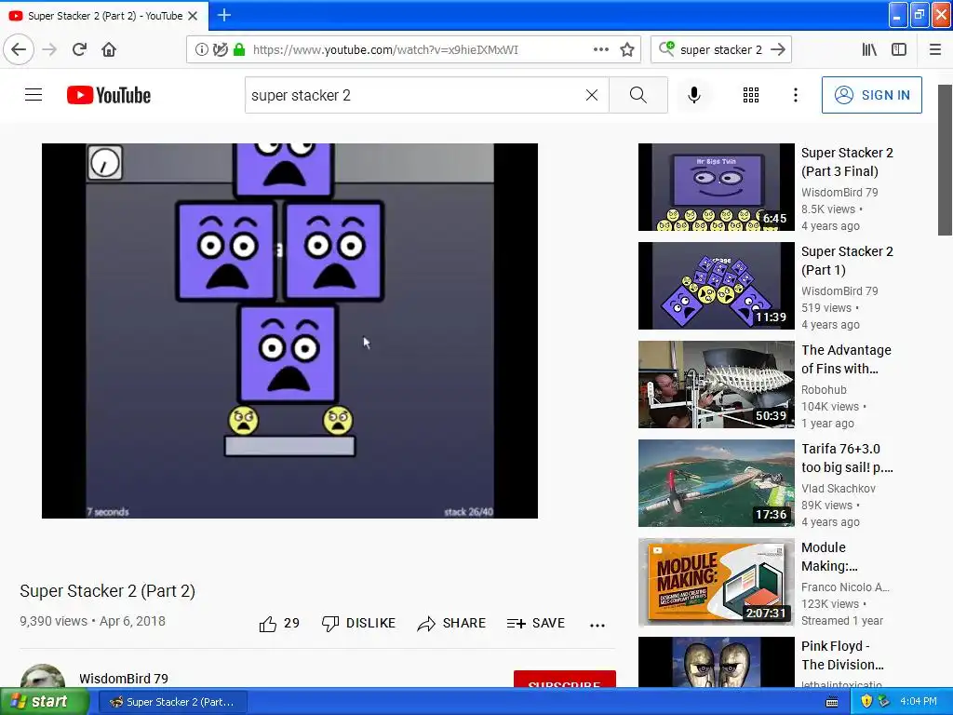
Task: Click the Tarifa 76+3.0 too big sail title
Action: [847, 458]
